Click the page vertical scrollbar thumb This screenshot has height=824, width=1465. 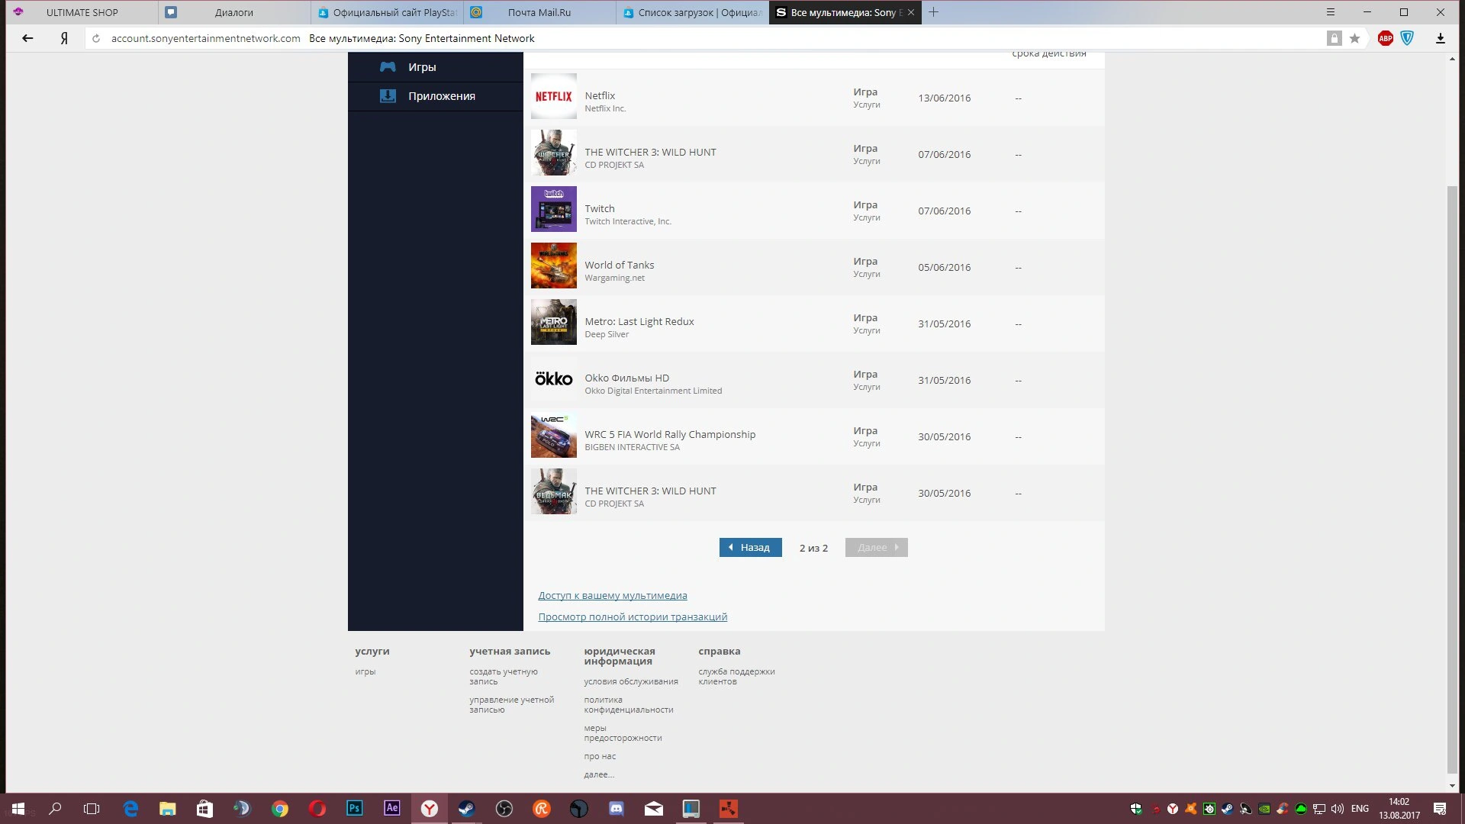(x=1452, y=480)
